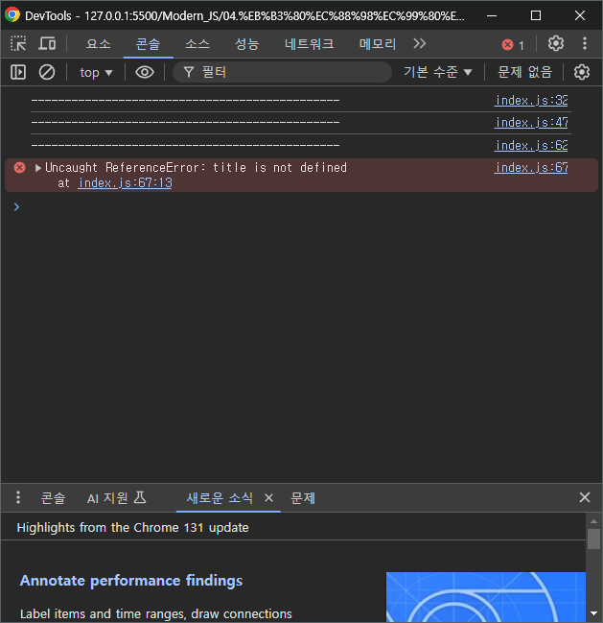
Task: Open the index.js:62 source link
Action: tap(531, 145)
